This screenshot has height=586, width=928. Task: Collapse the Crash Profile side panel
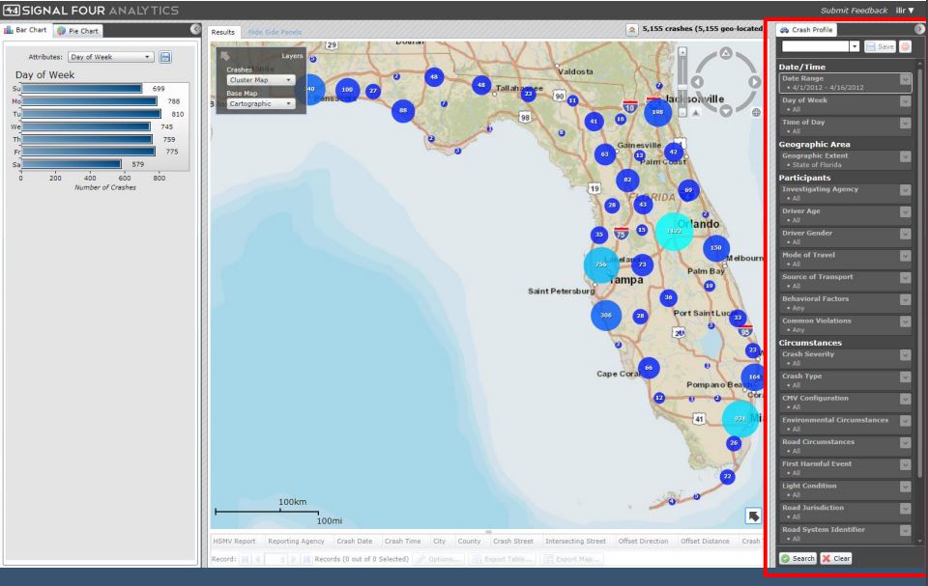pyautogui.click(x=918, y=31)
